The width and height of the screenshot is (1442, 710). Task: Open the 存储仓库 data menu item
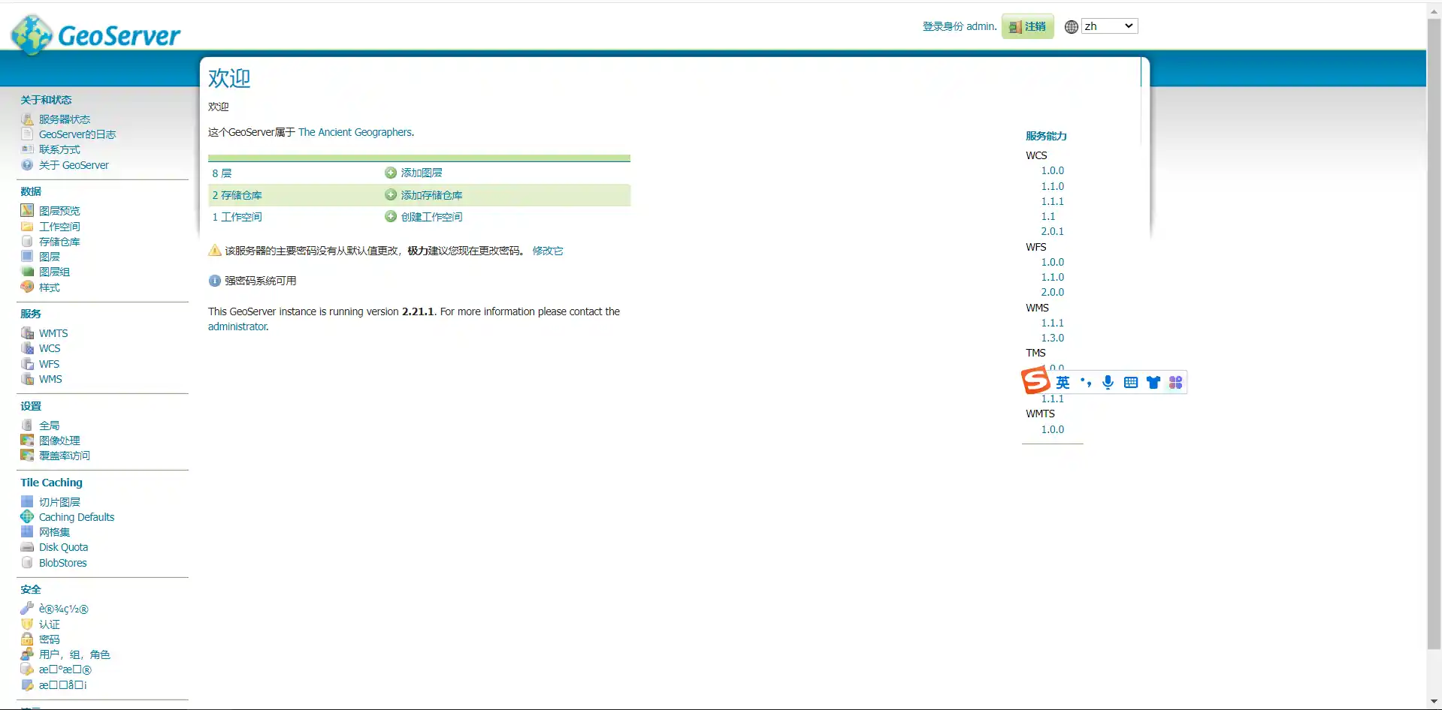(59, 242)
